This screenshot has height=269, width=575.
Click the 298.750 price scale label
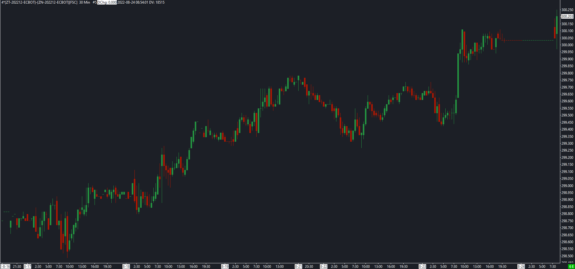tap(567, 221)
